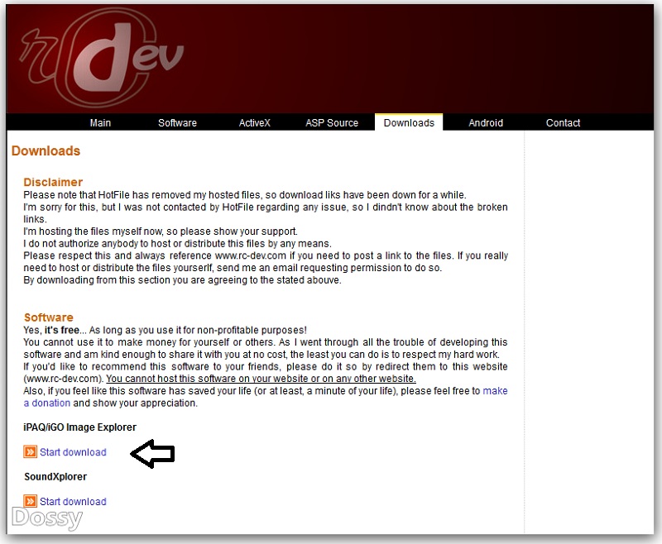Start download of SoundXplorer

point(73,501)
